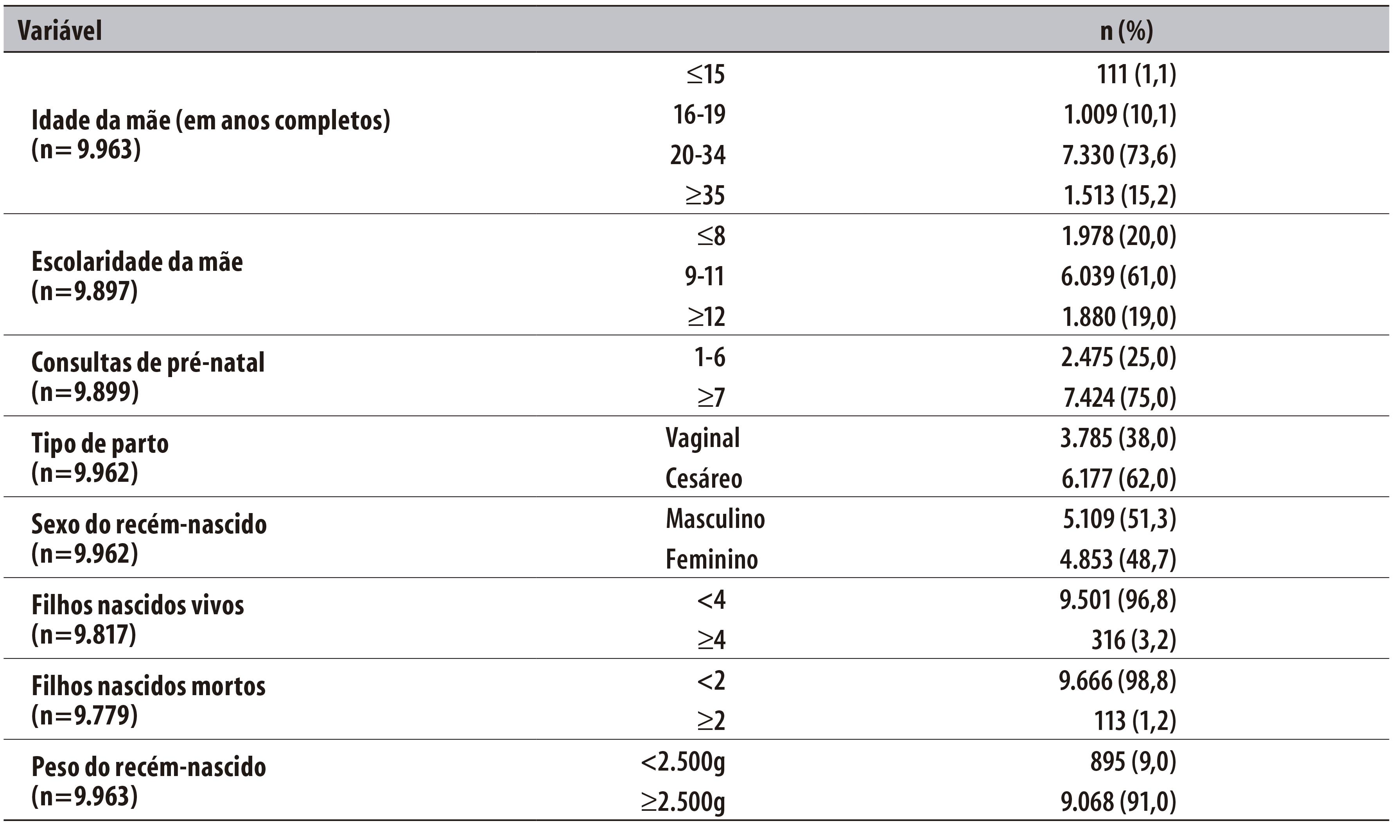This screenshot has width=1393, height=828.
Task: Select the "Sexo do recém-nascido" label
Action: coord(149,538)
